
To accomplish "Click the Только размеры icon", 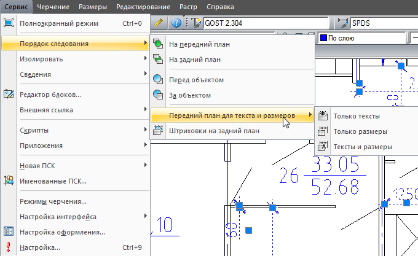I will coord(323,131).
